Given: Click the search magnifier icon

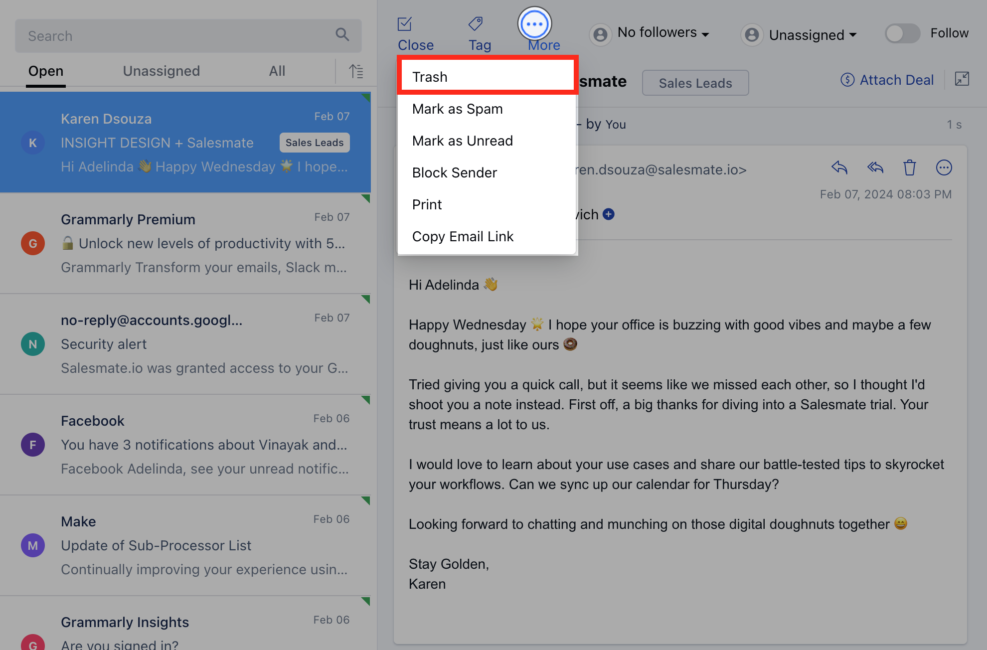Looking at the screenshot, I should click(x=342, y=34).
